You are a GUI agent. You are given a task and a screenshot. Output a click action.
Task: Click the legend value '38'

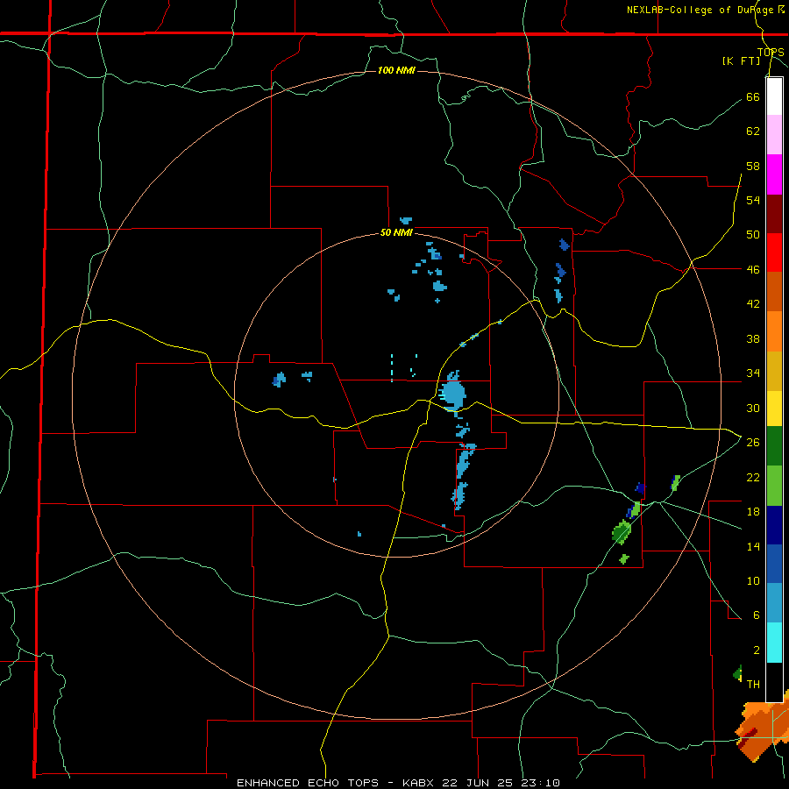pyautogui.click(x=753, y=338)
